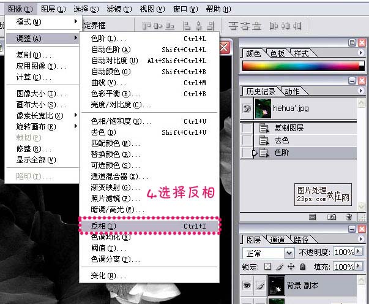The height and width of the screenshot is (304, 369).
Task: Click the align top edges icon
Action: (146, 26)
